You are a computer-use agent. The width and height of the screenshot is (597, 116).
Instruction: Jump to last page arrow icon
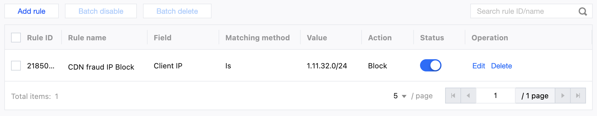[578, 96]
